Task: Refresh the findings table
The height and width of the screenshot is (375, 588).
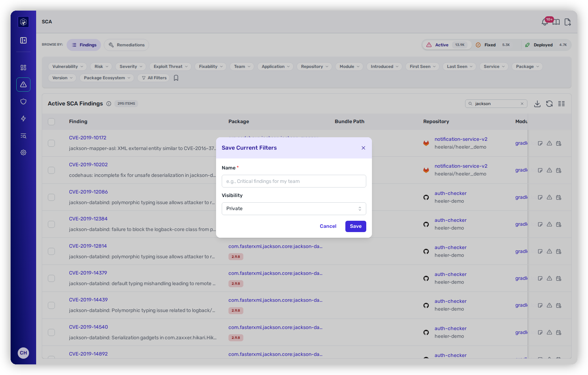Action: point(549,104)
